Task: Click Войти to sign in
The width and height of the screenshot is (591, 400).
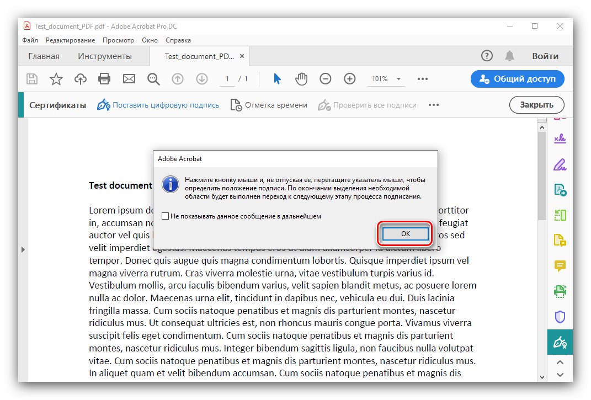Action: 545,56
